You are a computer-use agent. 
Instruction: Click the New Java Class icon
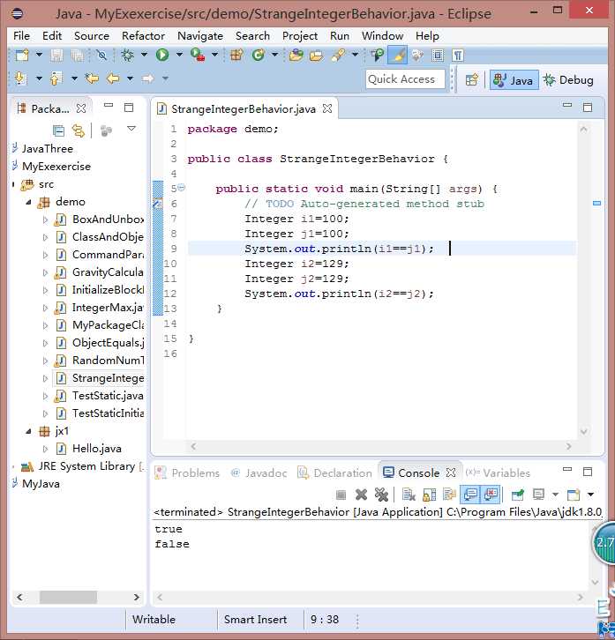coord(259,55)
